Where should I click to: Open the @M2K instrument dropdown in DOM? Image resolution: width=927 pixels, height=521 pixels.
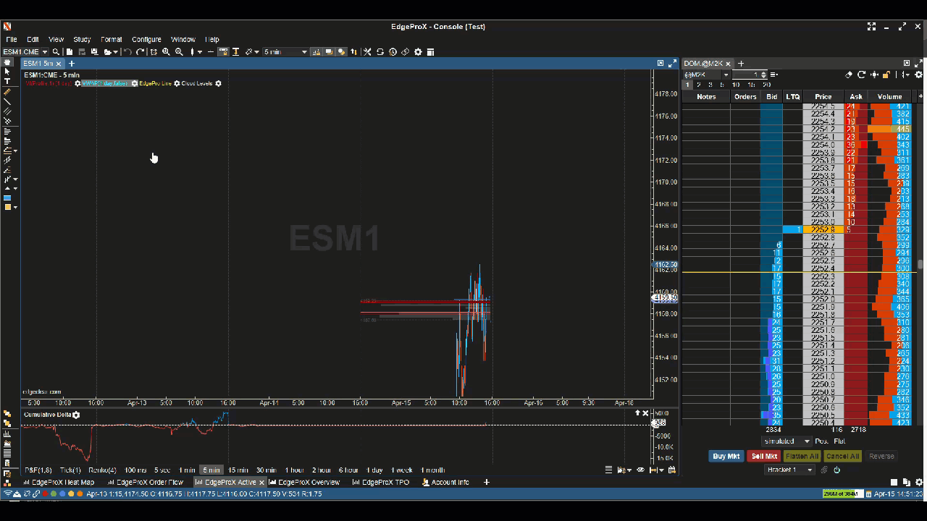coord(726,75)
